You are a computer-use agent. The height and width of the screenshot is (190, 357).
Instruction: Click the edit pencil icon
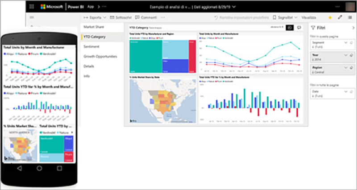(x=339, y=17)
